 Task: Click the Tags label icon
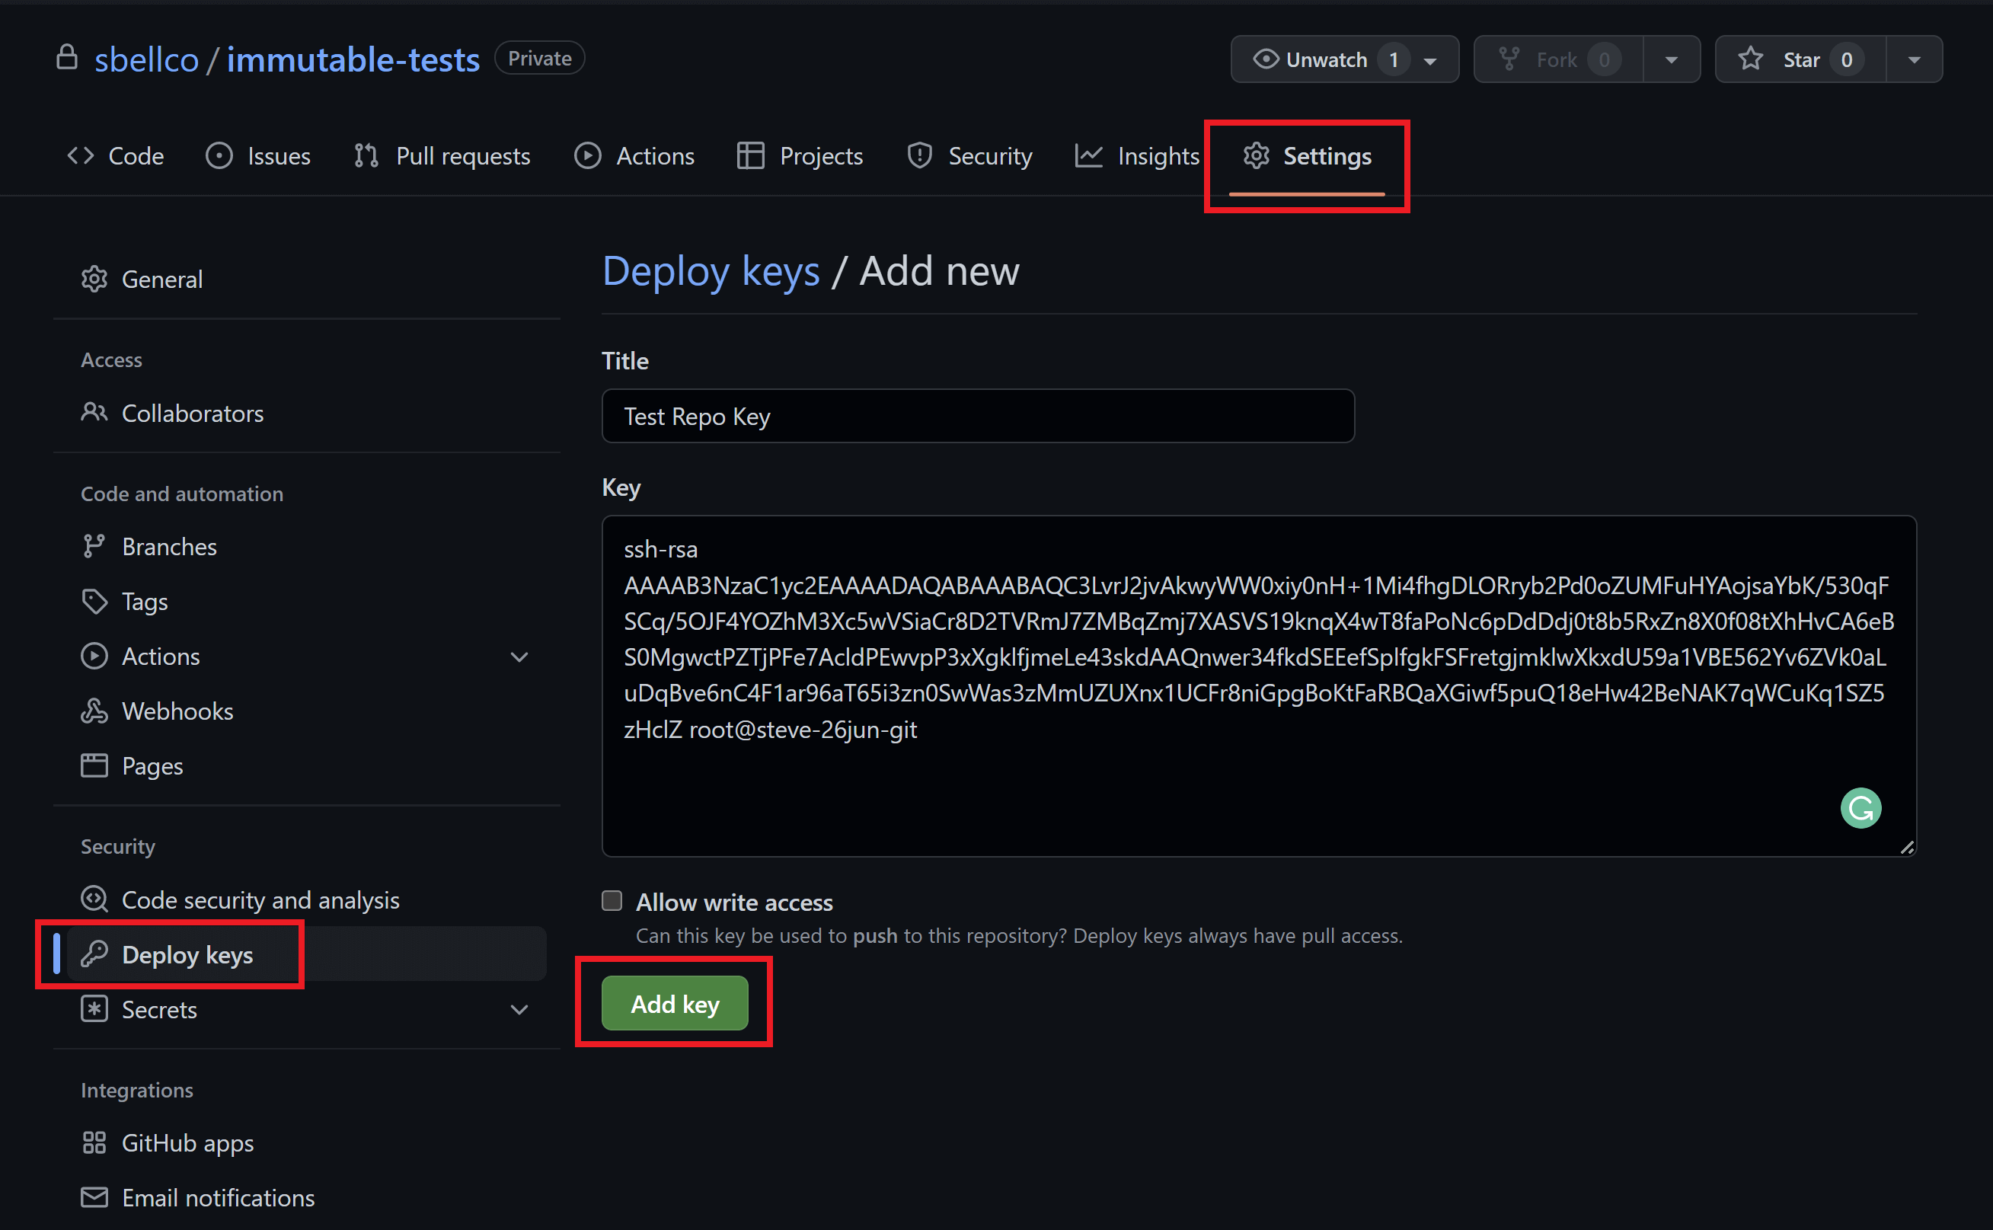(94, 601)
